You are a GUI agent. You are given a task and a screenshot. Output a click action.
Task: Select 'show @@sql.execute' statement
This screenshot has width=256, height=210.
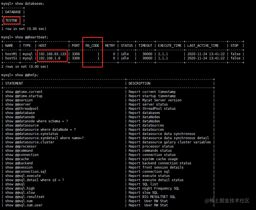23,176
